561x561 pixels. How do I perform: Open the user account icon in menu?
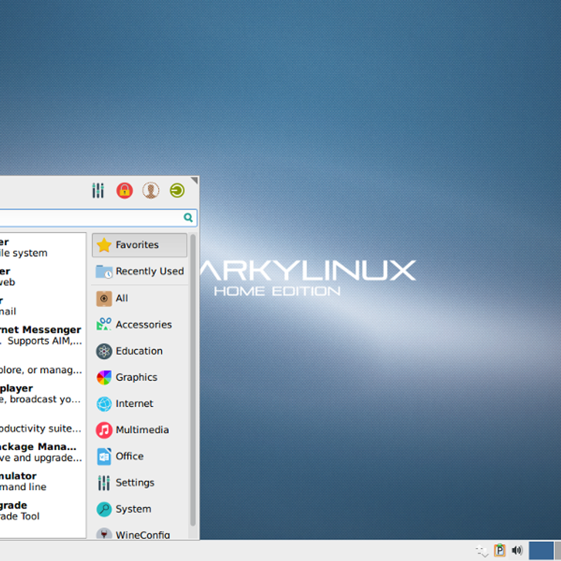pyautogui.click(x=151, y=190)
